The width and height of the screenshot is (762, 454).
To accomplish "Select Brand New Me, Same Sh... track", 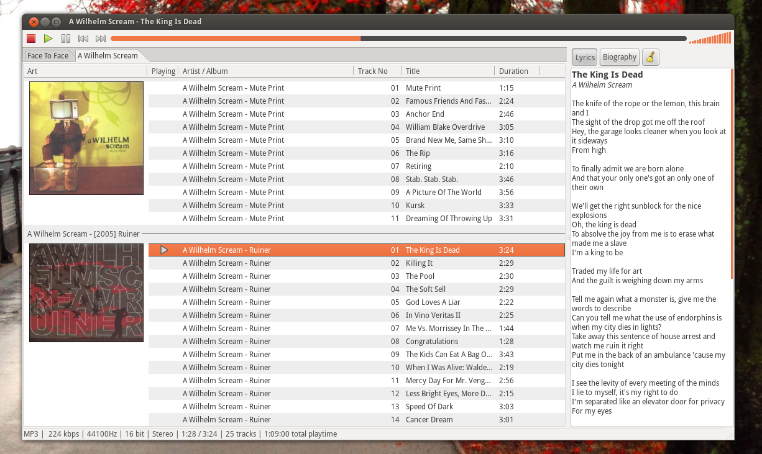I will coord(356,140).
